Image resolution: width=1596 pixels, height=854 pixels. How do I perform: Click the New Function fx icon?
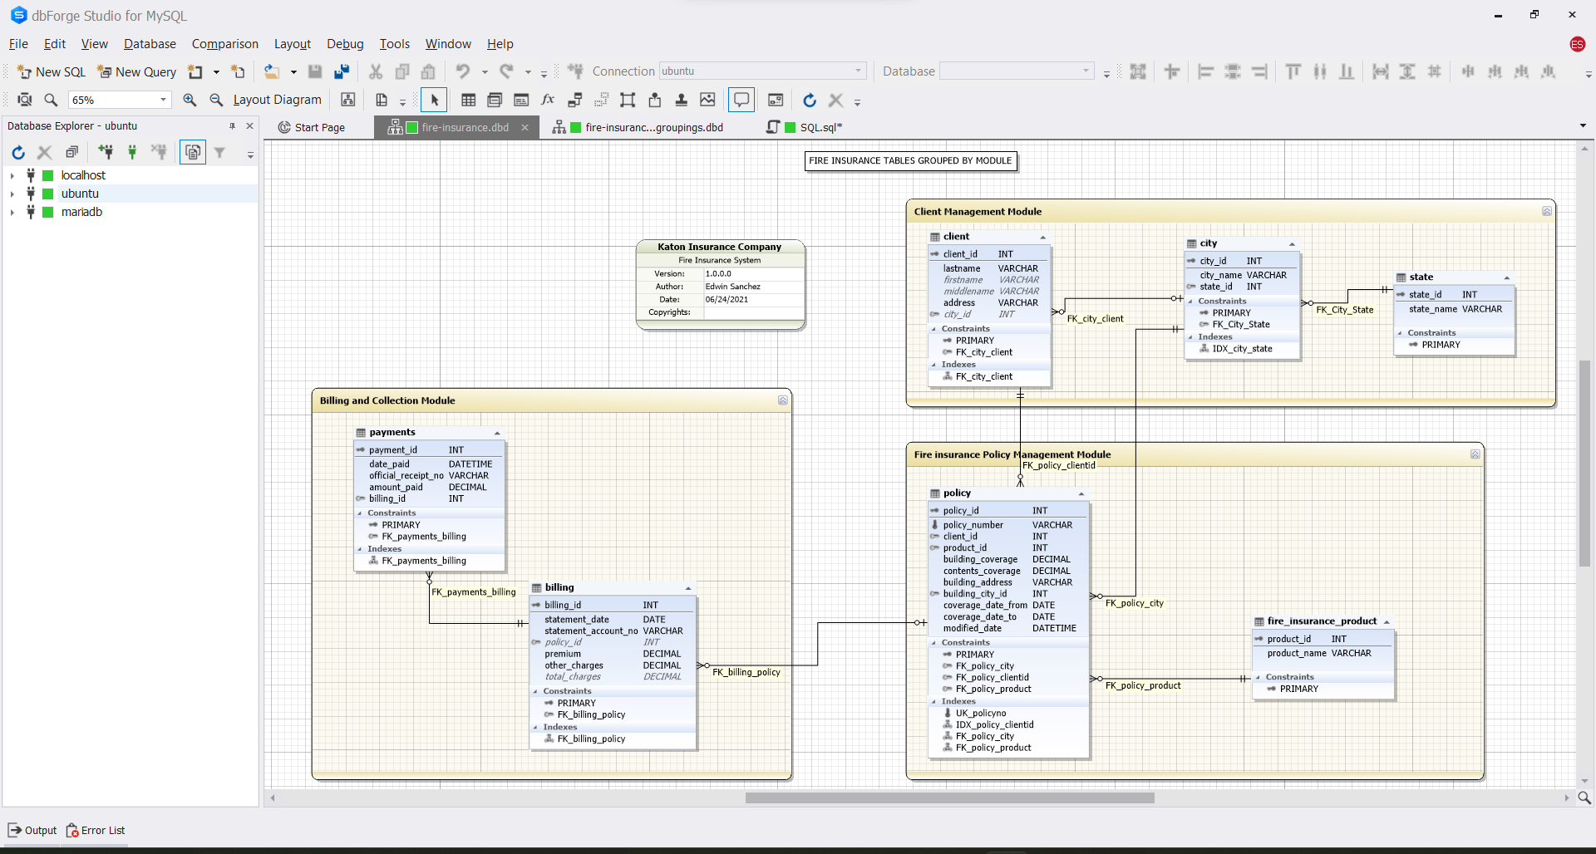(548, 100)
